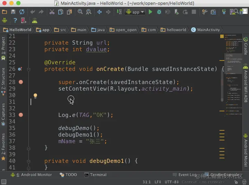Click the Cut scissors icon
This screenshot has height=185, width=249.
click(x=52, y=12)
